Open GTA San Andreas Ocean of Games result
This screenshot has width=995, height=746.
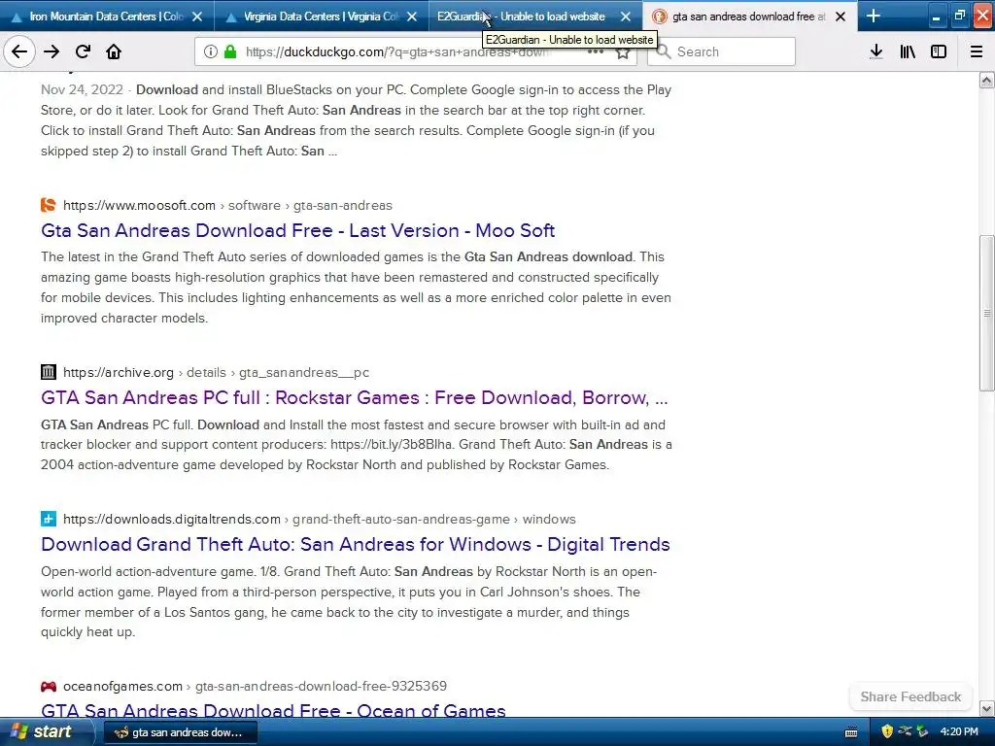(273, 710)
